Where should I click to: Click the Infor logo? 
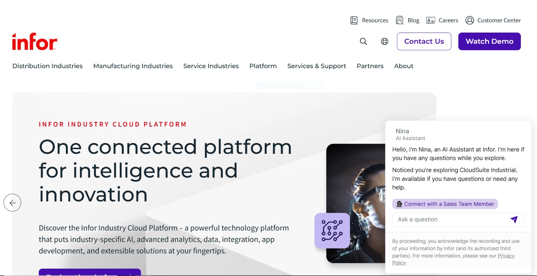point(35,42)
